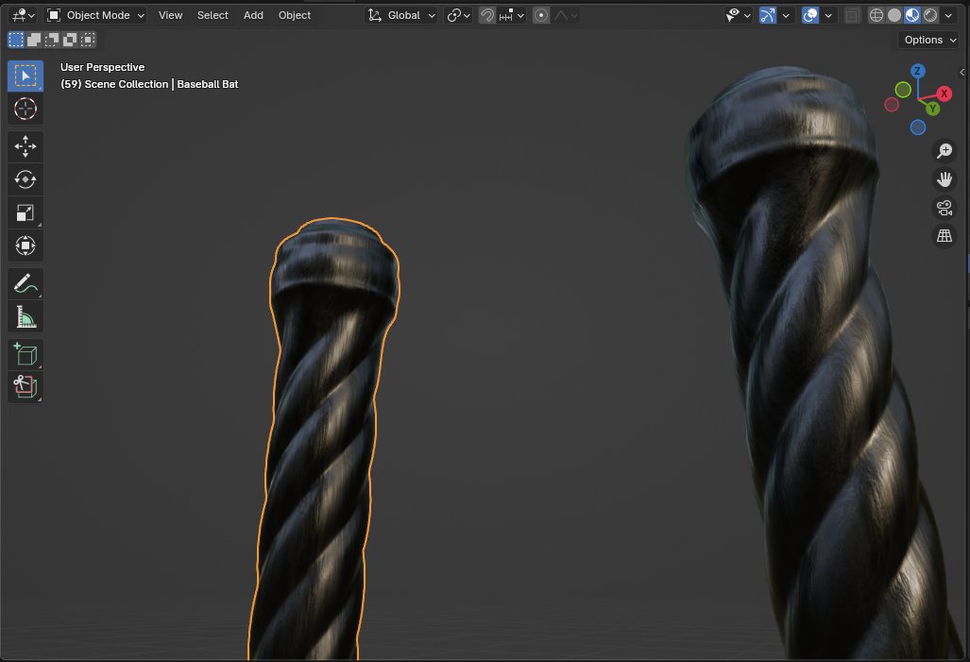Viewport: 970px width, 662px height.
Task: Toggle proportional editing
Action: (x=538, y=14)
